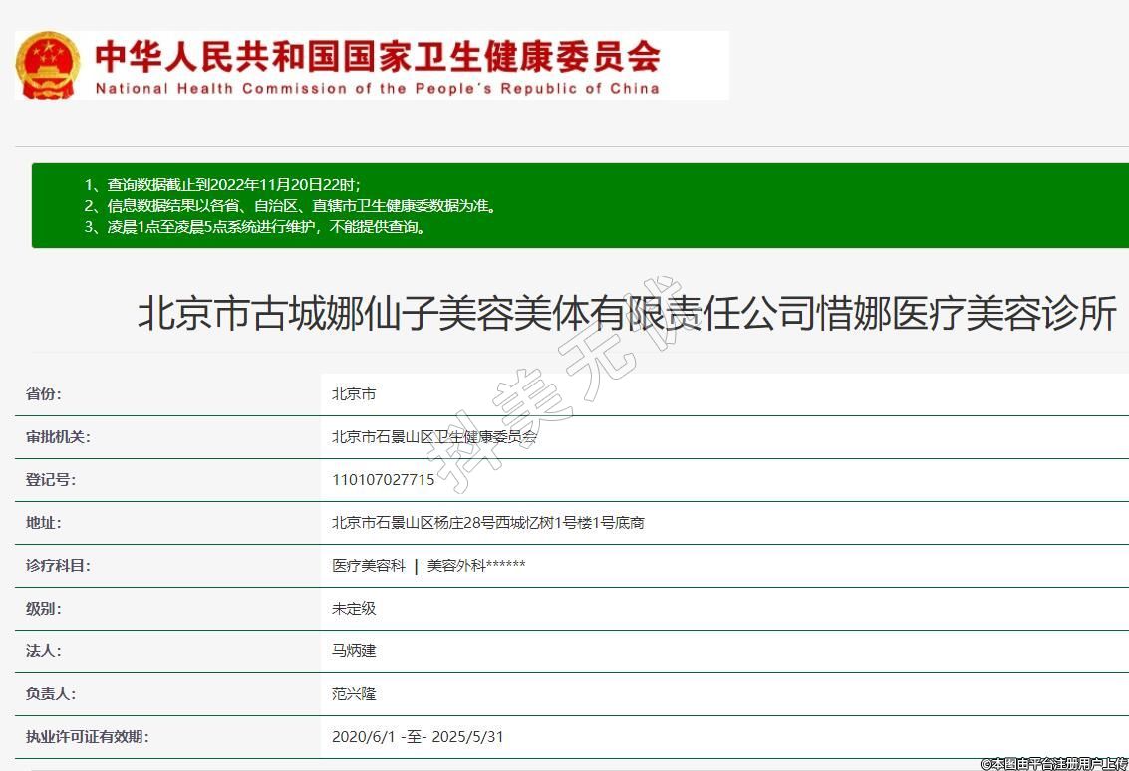
Task: Click the registration number 110107027715
Action: (384, 480)
